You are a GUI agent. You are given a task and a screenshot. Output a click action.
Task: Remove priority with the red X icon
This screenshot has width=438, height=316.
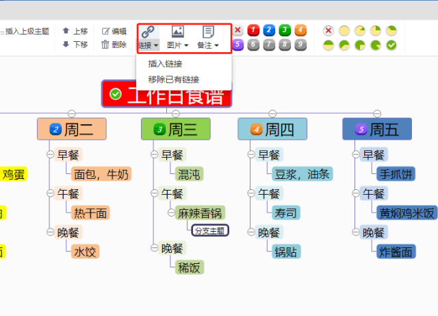tap(238, 30)
